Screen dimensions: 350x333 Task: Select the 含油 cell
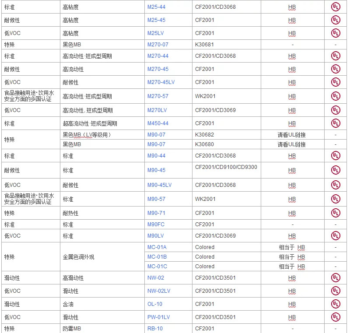point(102,304)
